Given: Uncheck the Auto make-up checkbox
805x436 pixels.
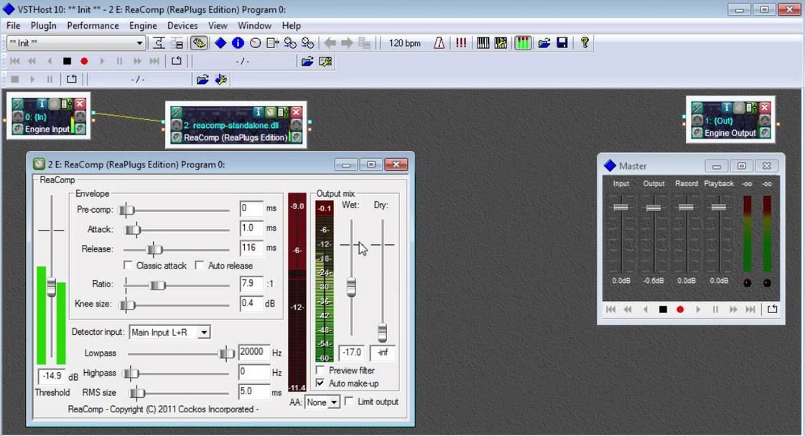Looking at the screenshot, I should point(320,383).
